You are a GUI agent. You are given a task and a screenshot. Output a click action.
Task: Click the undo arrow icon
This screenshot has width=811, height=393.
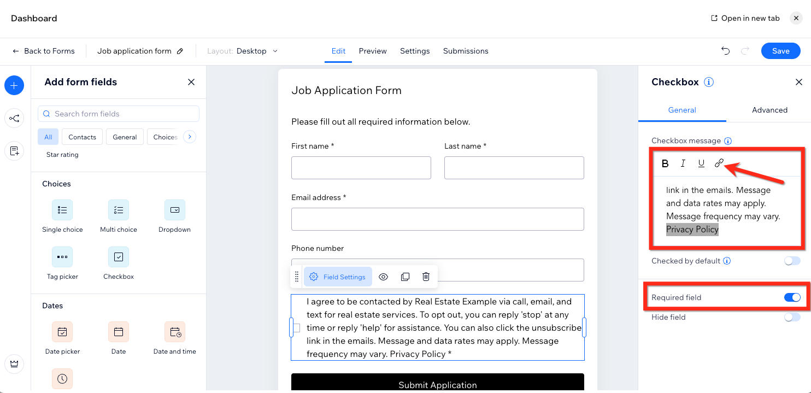click(x=725, y=51)
